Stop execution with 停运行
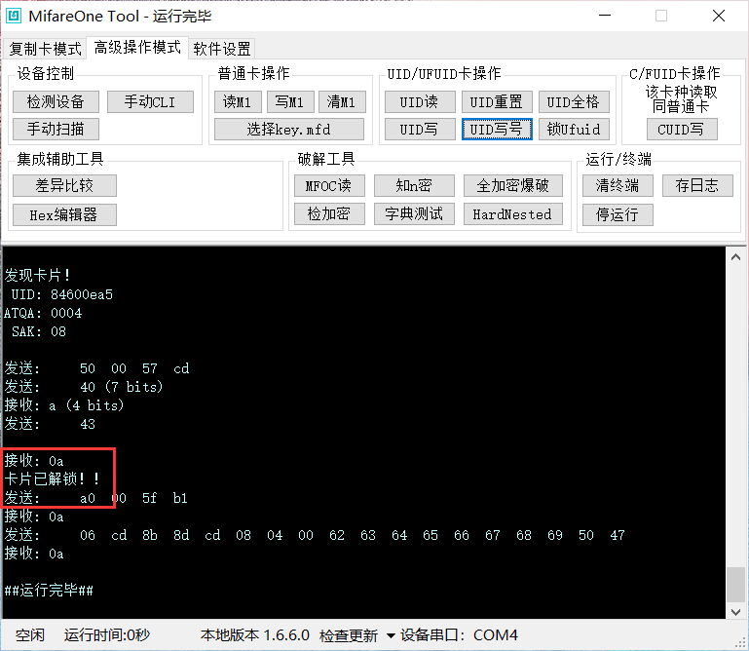The image size is (749, 651). click(x=618, y=214)
